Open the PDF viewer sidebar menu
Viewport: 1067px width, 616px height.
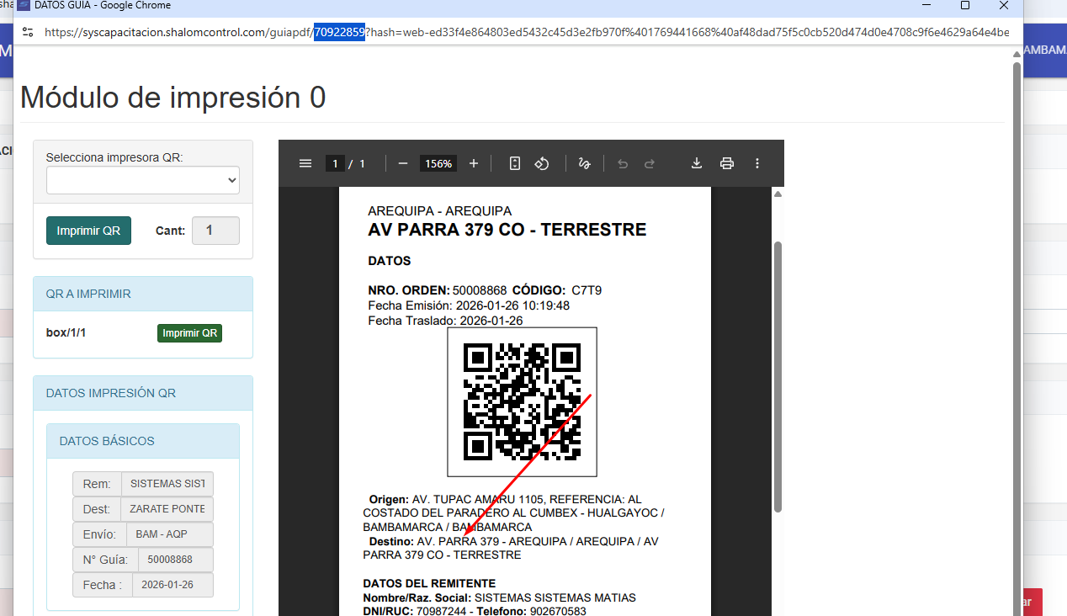click(305, 163)
